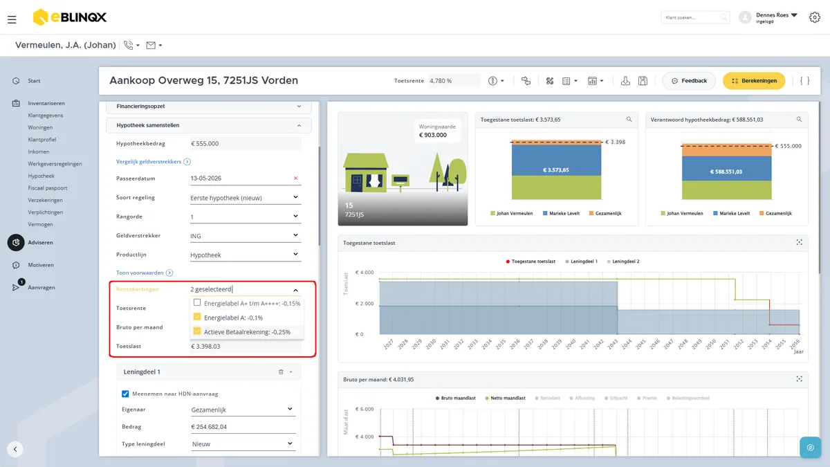Click the swap arrows toolbar icon
This screenshot has width=830, height=467.
pyautogui.click(x=526, y=81)
